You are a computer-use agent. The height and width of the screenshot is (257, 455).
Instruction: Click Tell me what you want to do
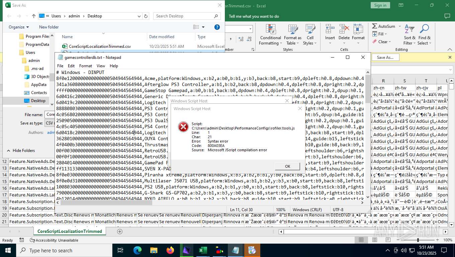pyautogui.click(x=254, y=16)
